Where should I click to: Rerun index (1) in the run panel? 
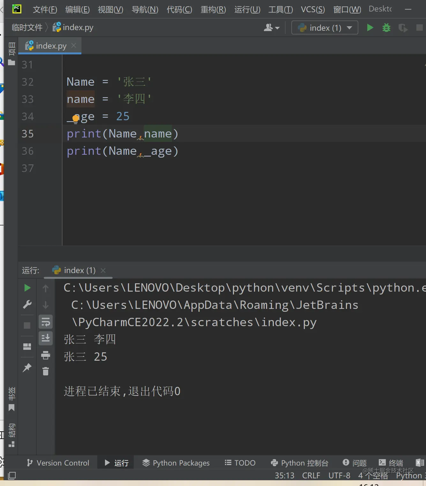[27, 288]
